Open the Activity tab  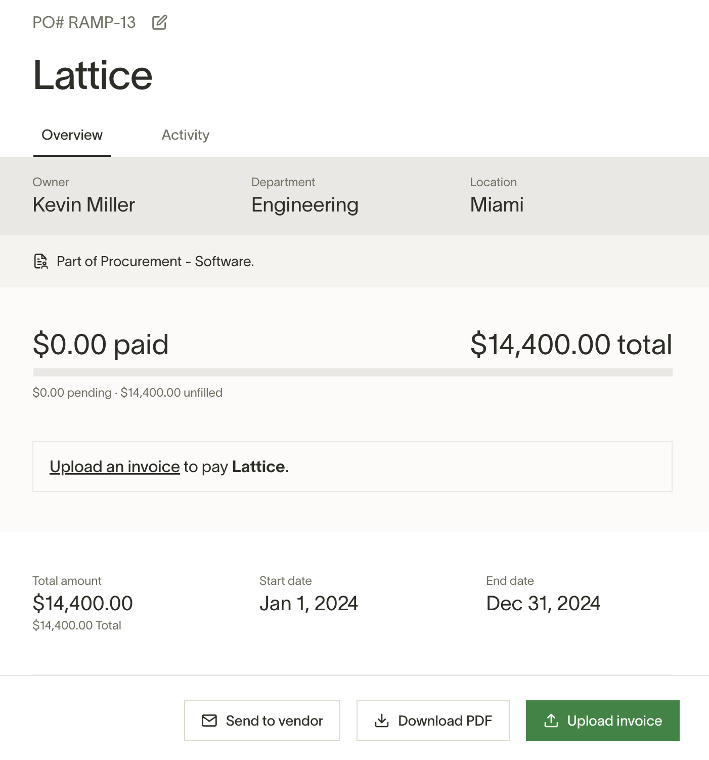pos(186,135)
